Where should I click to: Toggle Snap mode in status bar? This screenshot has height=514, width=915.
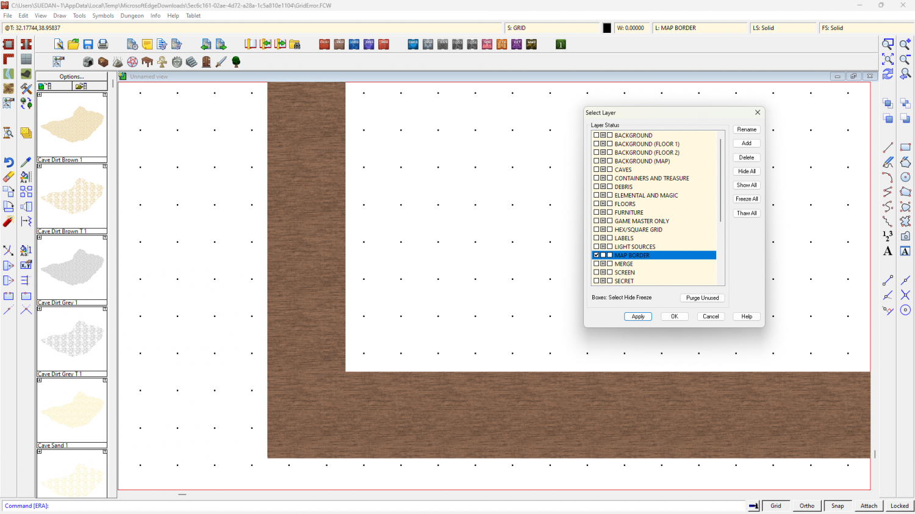point(838,505)
